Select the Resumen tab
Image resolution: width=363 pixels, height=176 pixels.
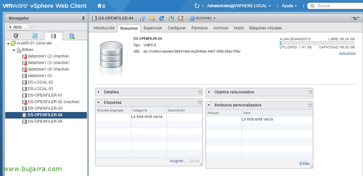[x=129, y=28]
